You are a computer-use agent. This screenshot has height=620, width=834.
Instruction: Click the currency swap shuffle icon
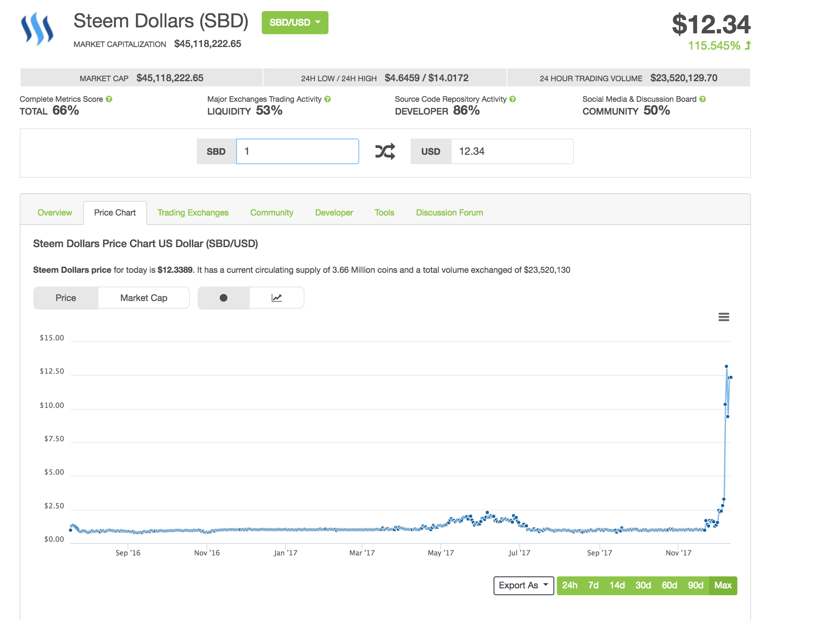tap(385, 151)
